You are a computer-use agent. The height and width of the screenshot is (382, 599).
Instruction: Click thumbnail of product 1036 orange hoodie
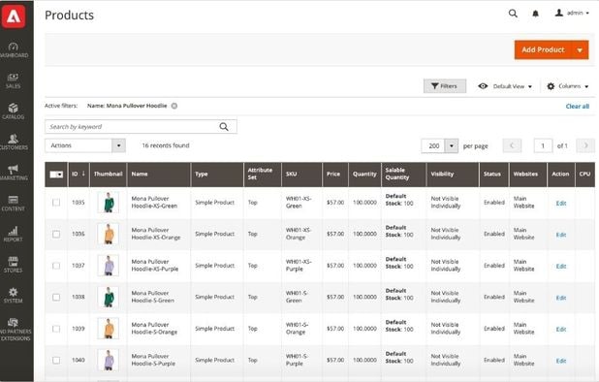pyautogui.click(x=109, y=234)
